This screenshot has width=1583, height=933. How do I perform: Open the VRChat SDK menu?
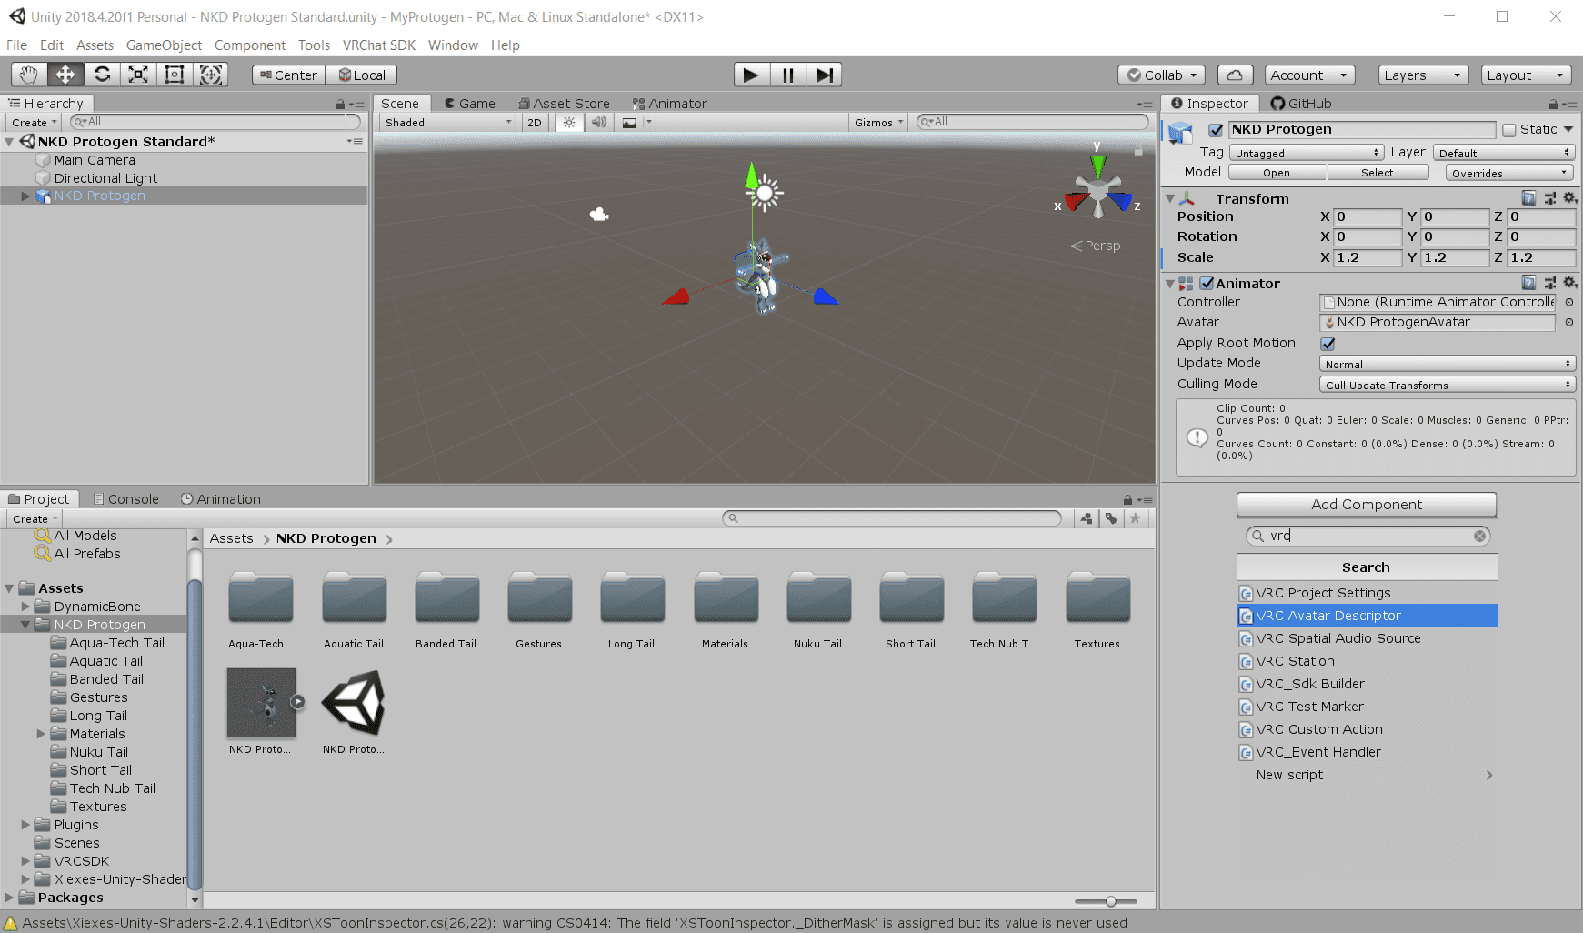[378, 45]
